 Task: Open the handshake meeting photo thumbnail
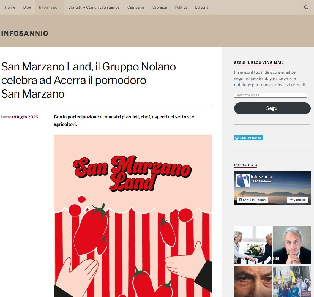pos(253,245)
